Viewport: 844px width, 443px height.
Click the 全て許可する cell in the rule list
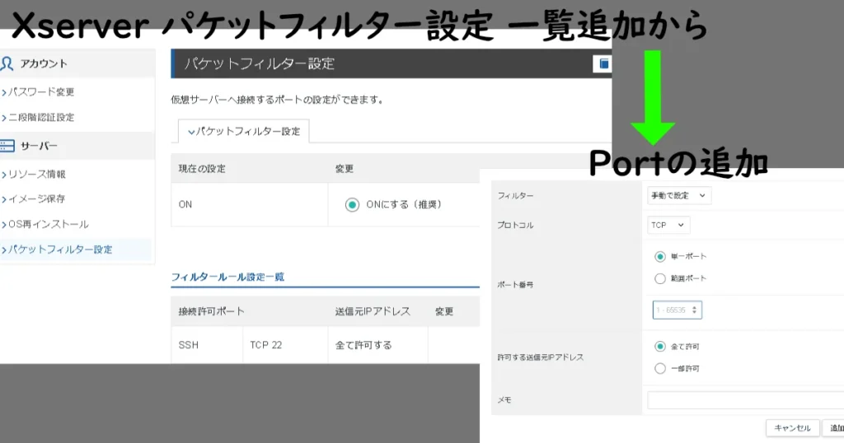tap(377, 345)
